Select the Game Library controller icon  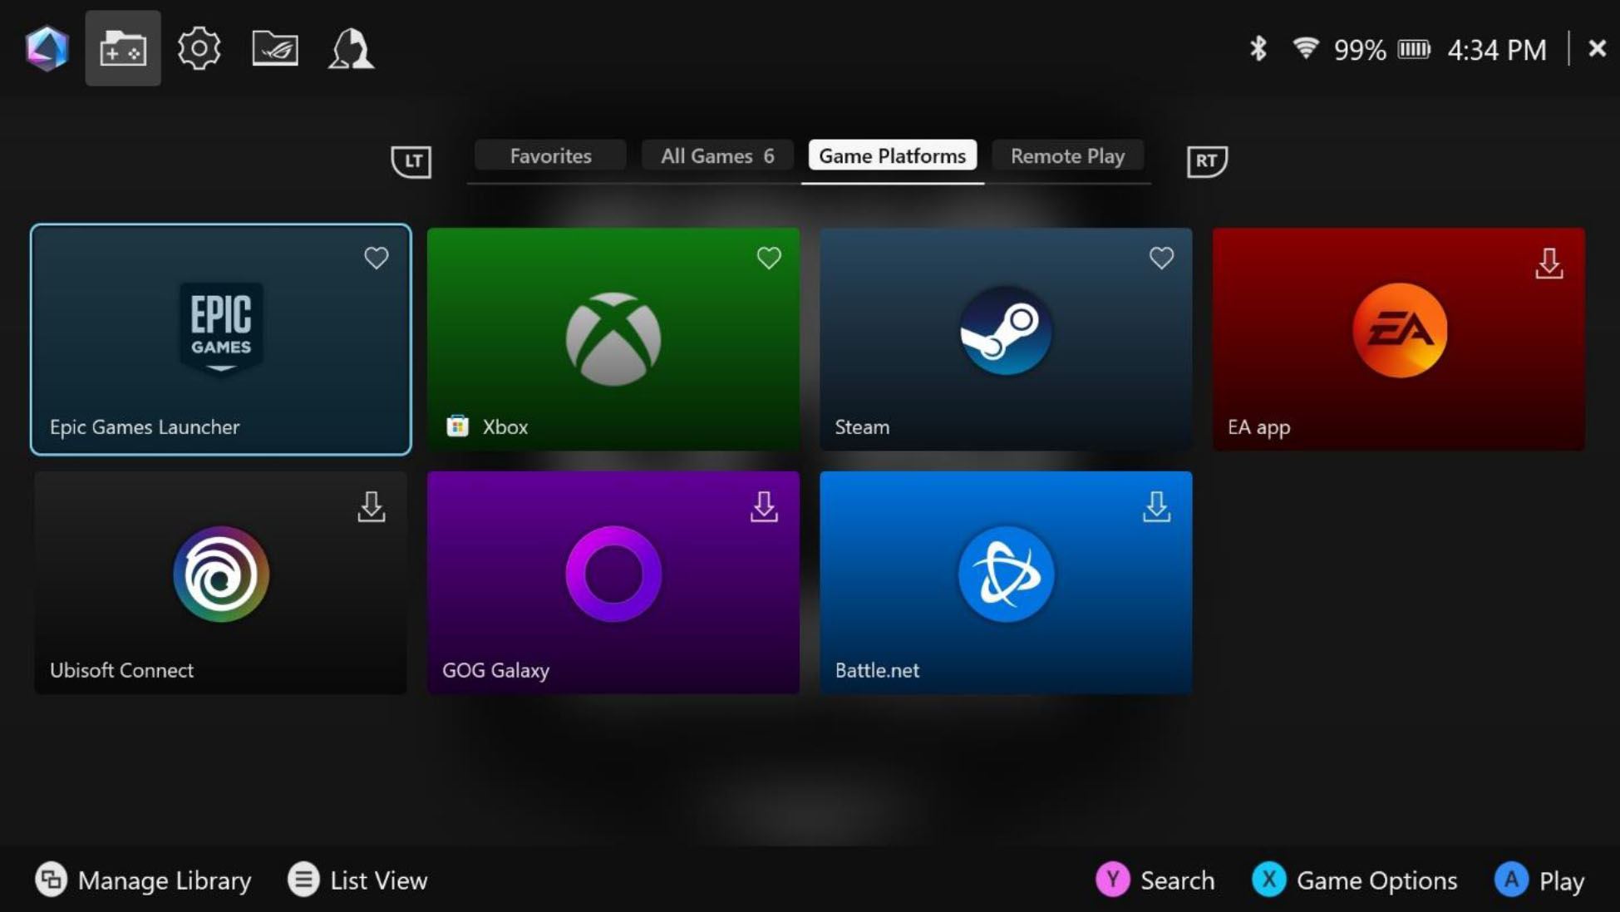tap(123, 49)
